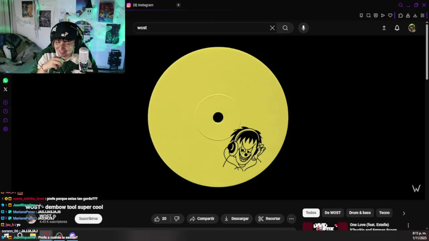Open the sidebar hexagon icon above settings

(x=5, y=120)
